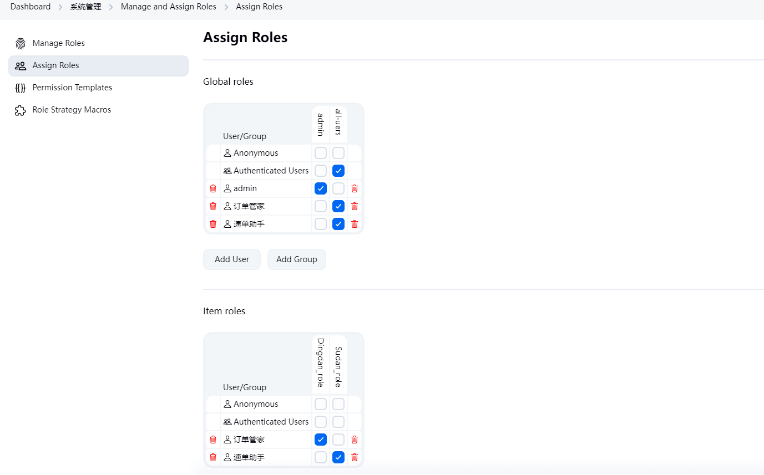The width and height of the screenshot is (764, 475).
Task: Click the Add User button
Action: click(232, 259)
